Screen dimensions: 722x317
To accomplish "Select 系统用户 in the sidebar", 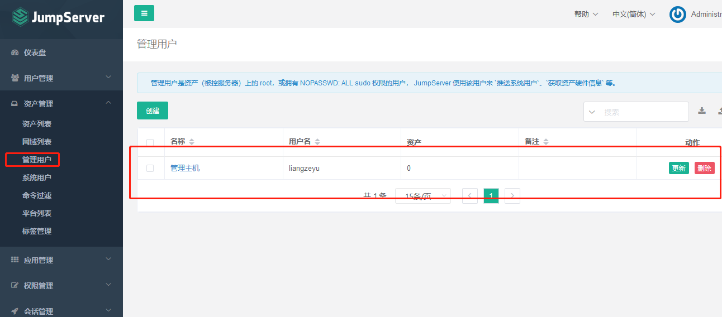I will (x=37, y=177).
